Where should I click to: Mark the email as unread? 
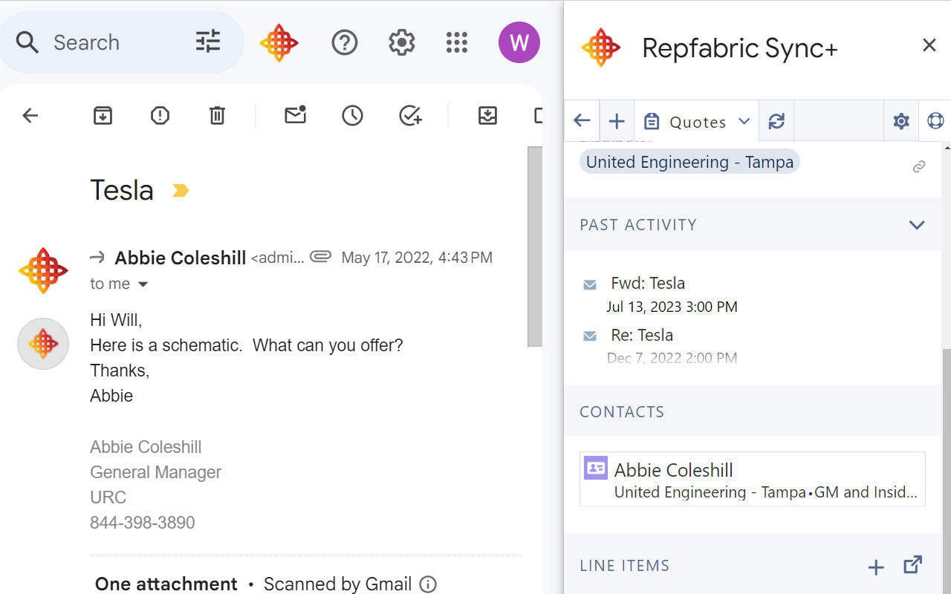click(x=296, y=115)
